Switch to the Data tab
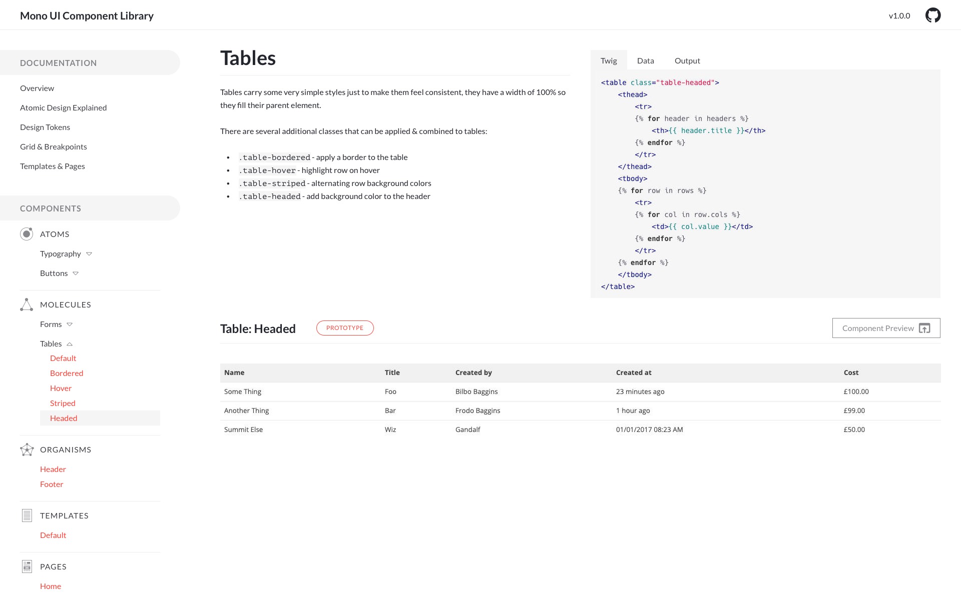Image resolution: width=961 pixels, height=600 pixels. click(645, 60)
